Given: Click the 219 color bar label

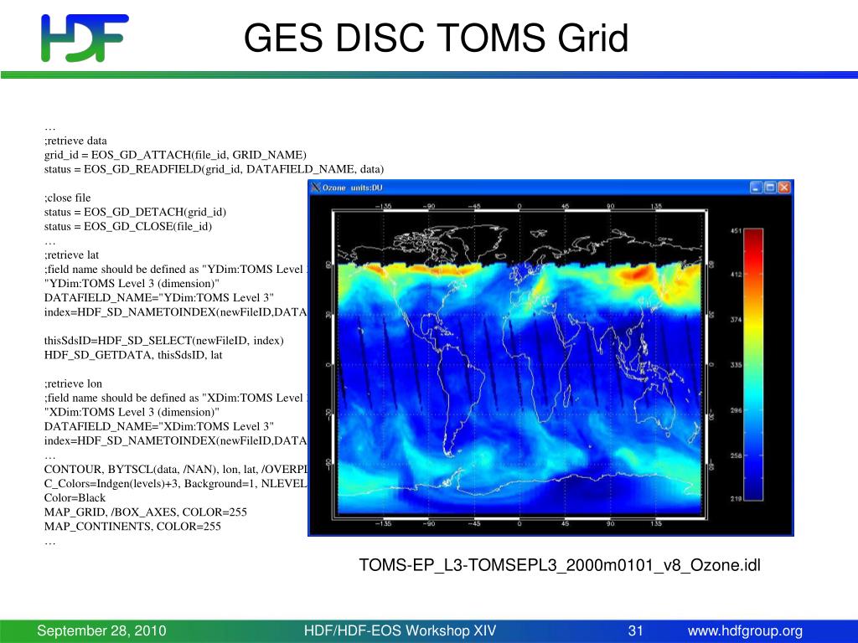Looking at the screenshot, I should (736, 499).
